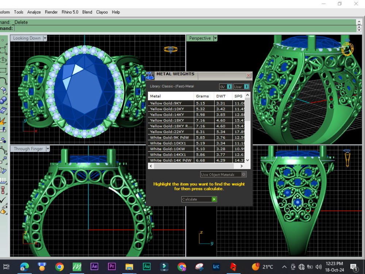Toggle Use Object Materials option
Image resolution: width=365 pixels, height=274 pixels.
pos(223,175)
